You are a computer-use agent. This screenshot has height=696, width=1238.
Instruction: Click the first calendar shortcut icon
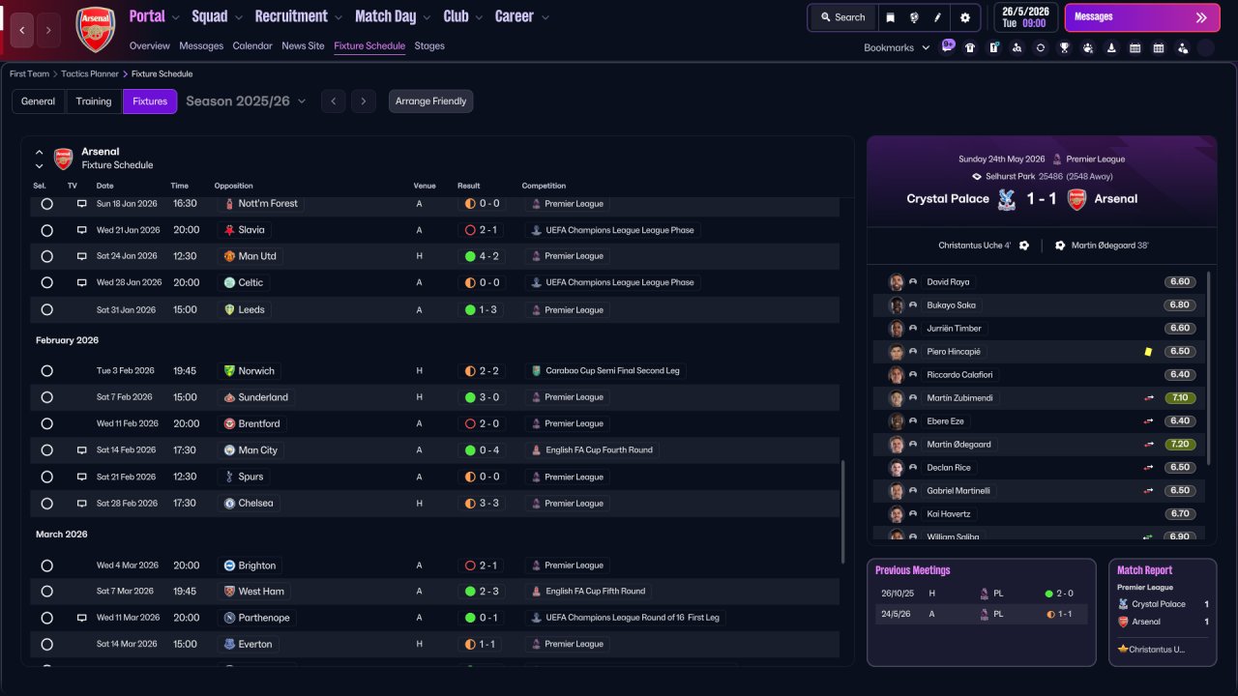coord(1135,47)
